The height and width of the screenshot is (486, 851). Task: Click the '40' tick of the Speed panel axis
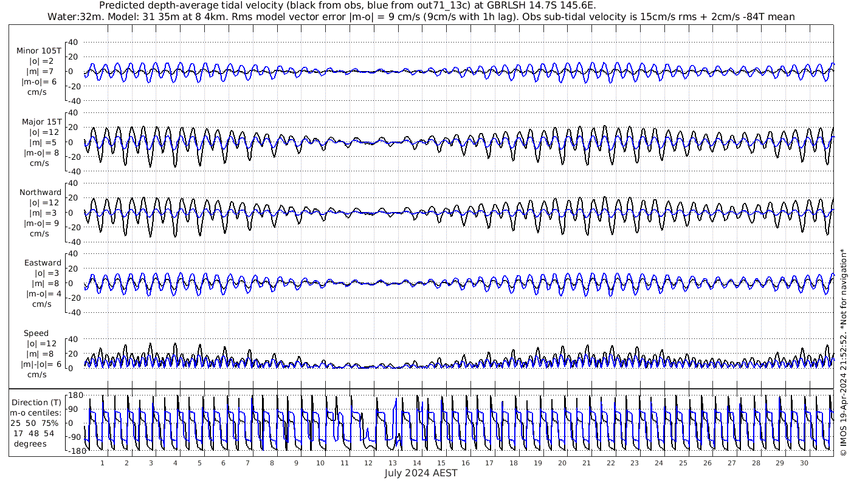point(74,339)
